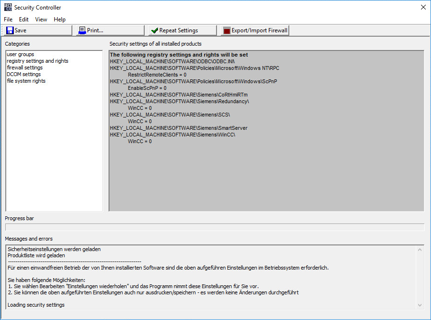This screenshot has height=320, width=431.
Task: Click 'Loading security settings' message
Action: (x=36, y=305)
